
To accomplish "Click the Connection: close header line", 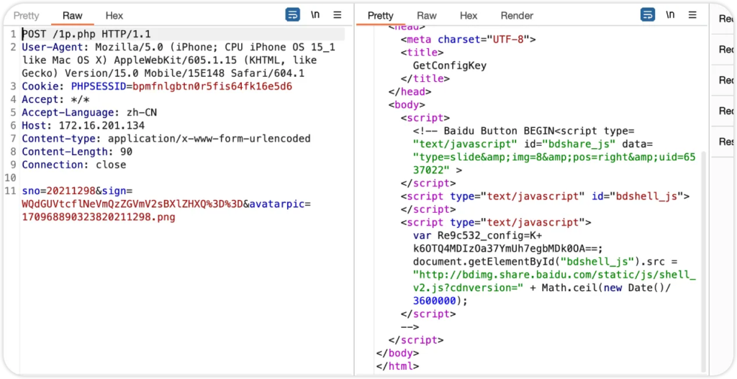I will pos(74,165).
